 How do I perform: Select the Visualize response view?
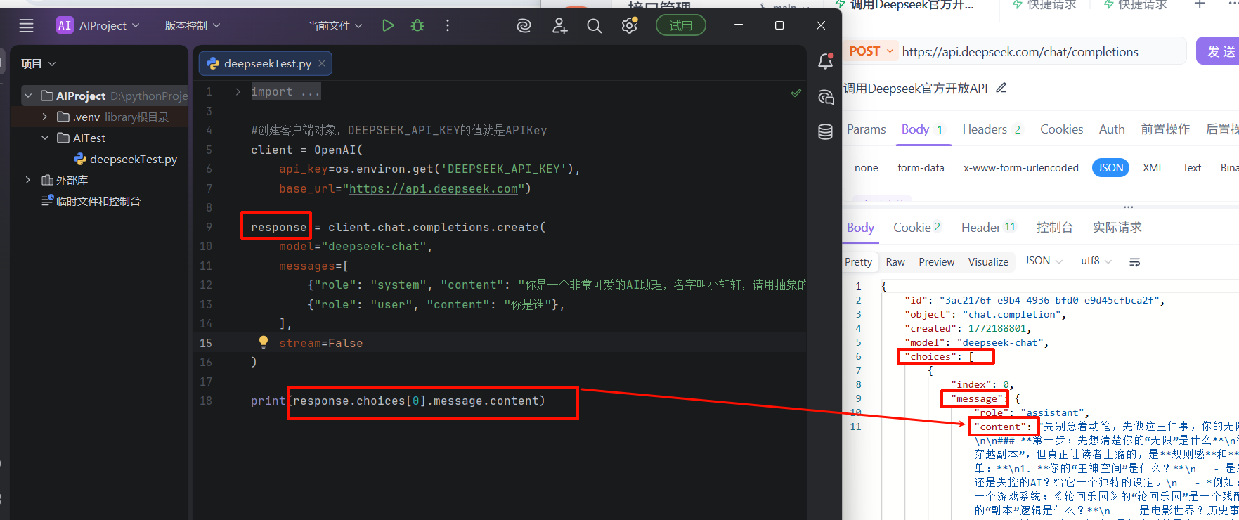988,262
